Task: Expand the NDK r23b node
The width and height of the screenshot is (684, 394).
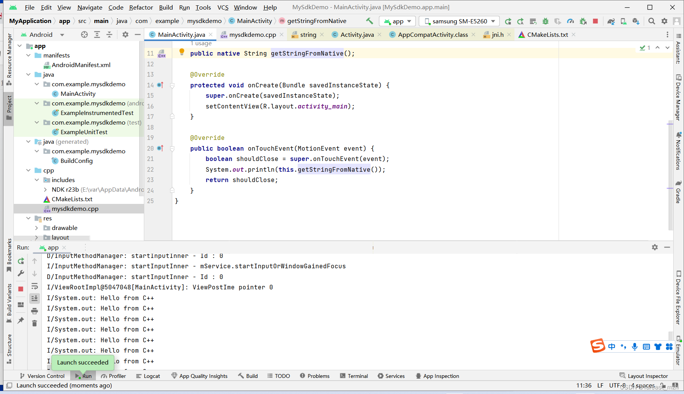Action: [45, 189]
